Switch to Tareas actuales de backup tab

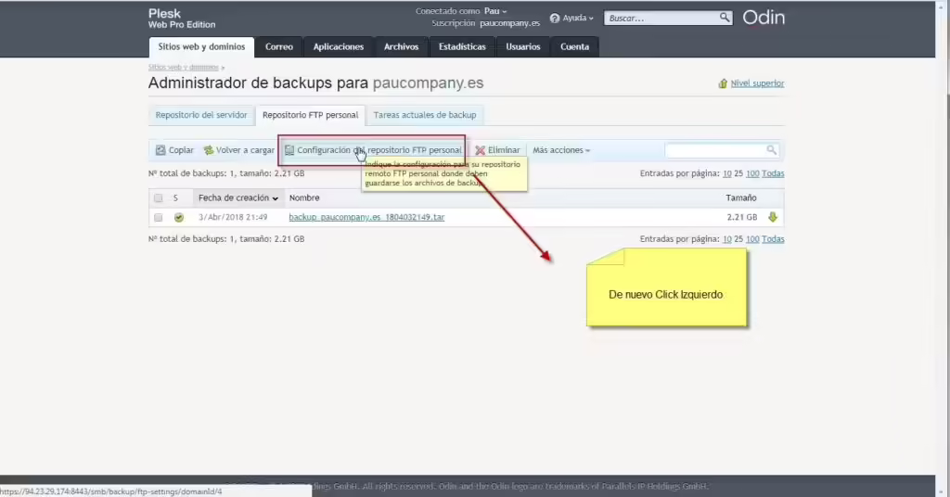(425, 115)
